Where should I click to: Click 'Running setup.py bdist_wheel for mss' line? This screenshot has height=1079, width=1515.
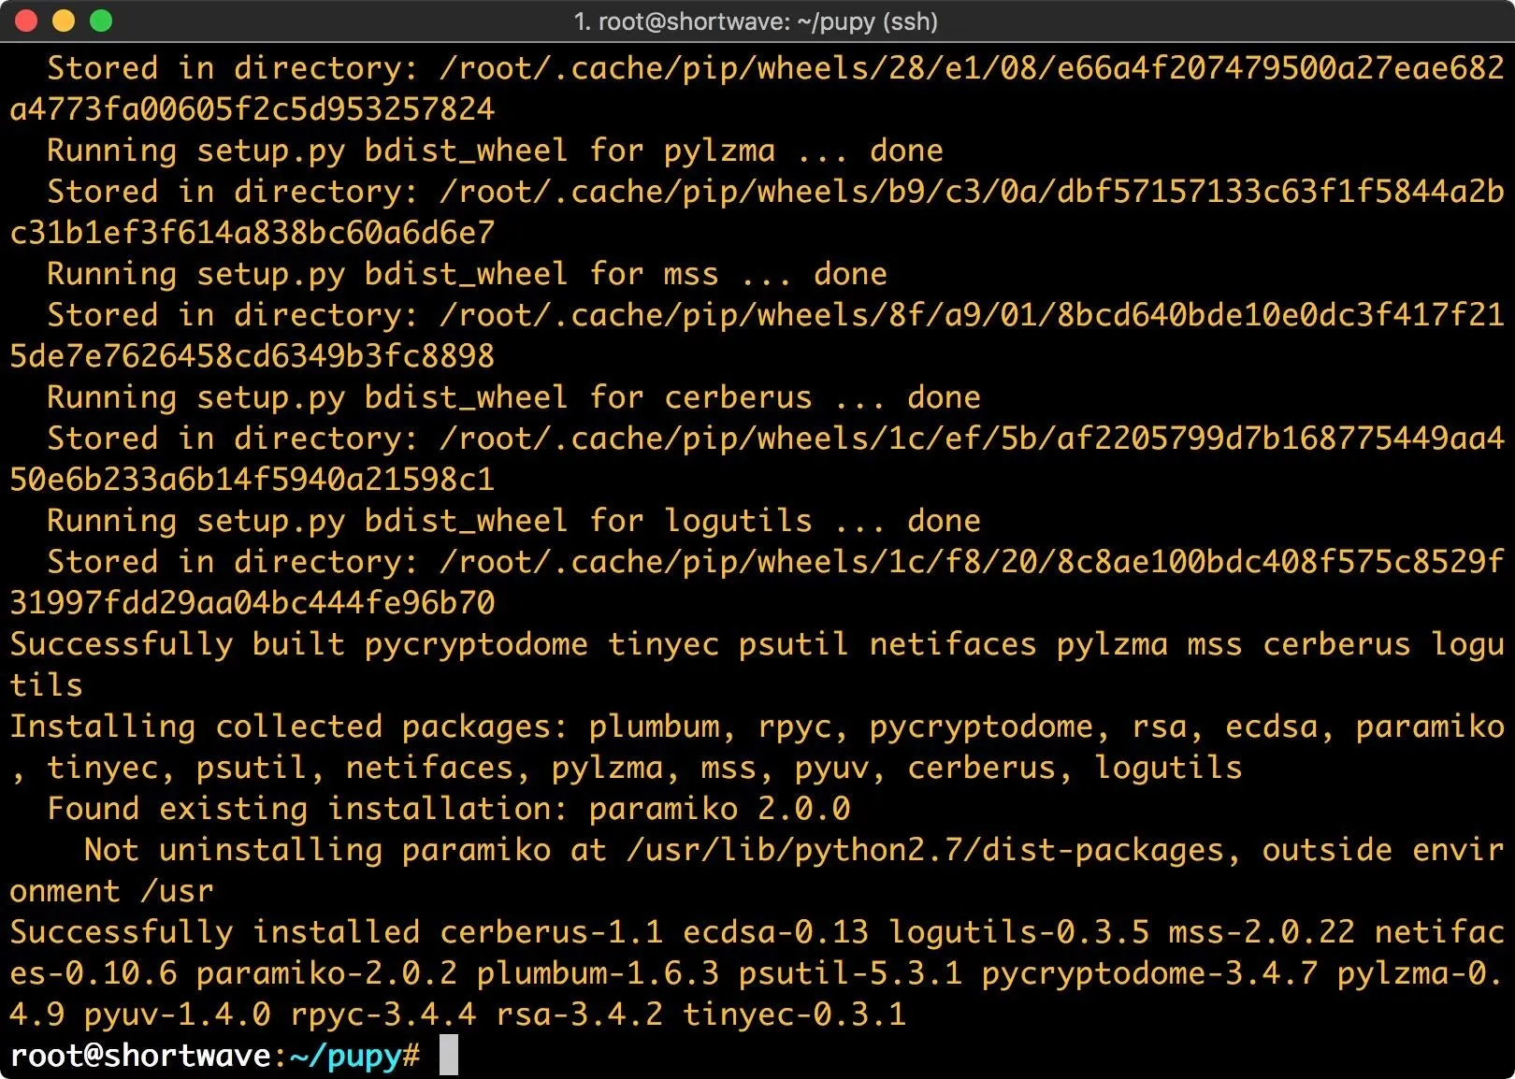(467, 274)
